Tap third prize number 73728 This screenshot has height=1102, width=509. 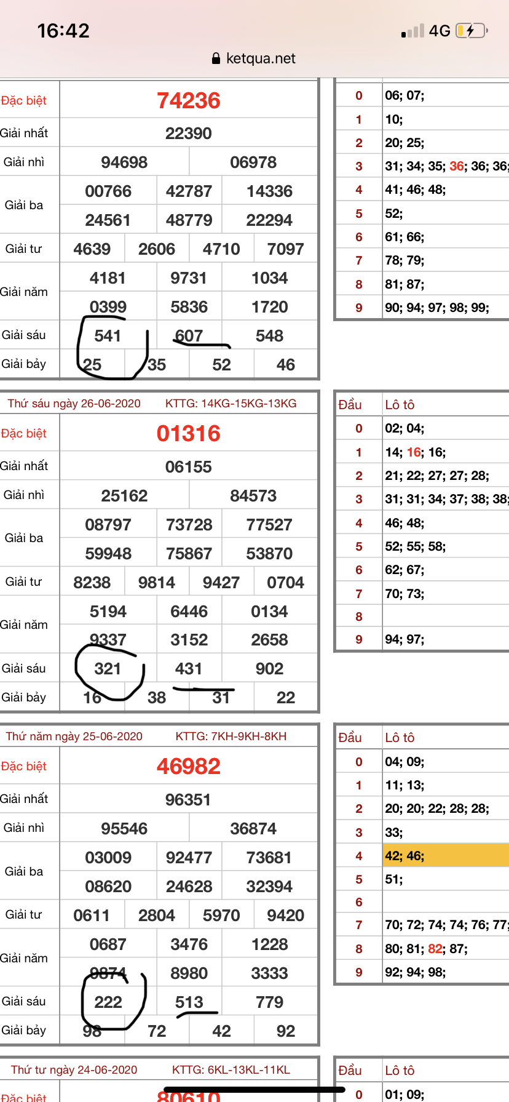click(x=189, y=525)
